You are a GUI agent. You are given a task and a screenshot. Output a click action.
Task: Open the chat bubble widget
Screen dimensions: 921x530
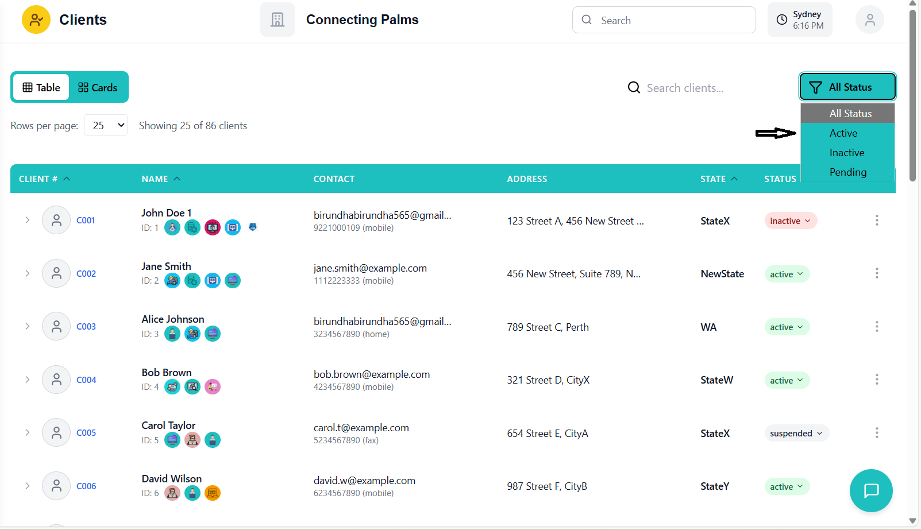(871, 490)
